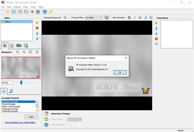
Task: Close the About DP Animation Maker dialog
Action: (126, 58)
